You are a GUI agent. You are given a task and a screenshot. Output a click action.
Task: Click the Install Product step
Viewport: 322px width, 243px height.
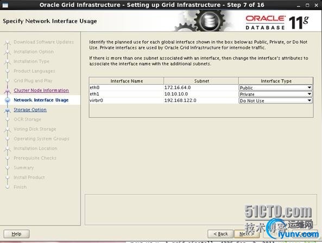tap(29, 177)
